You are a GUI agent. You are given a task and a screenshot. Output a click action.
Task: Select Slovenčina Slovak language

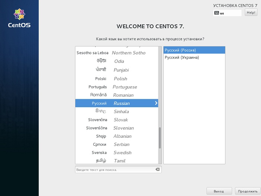(116, 120)
